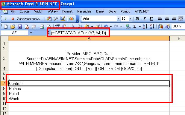The height and width of the screenshot is (115, 185).
Task: Sort ascending with A-Z icon
Action: point(145,27)
